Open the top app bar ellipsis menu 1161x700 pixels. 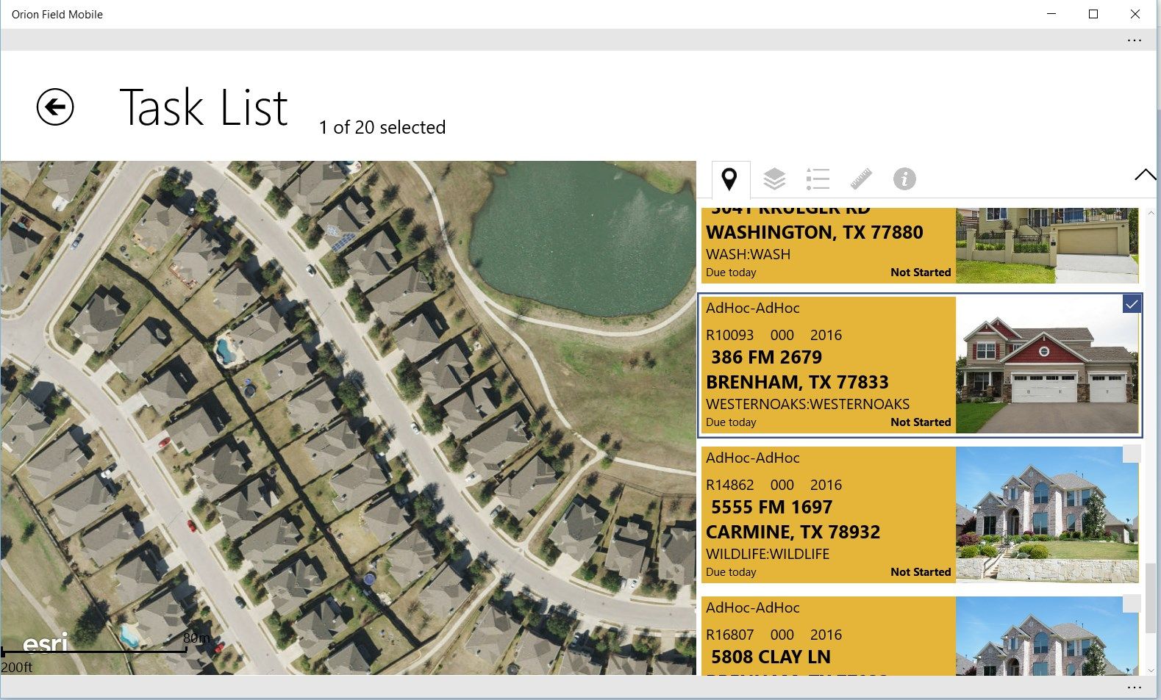[1135, 40]
